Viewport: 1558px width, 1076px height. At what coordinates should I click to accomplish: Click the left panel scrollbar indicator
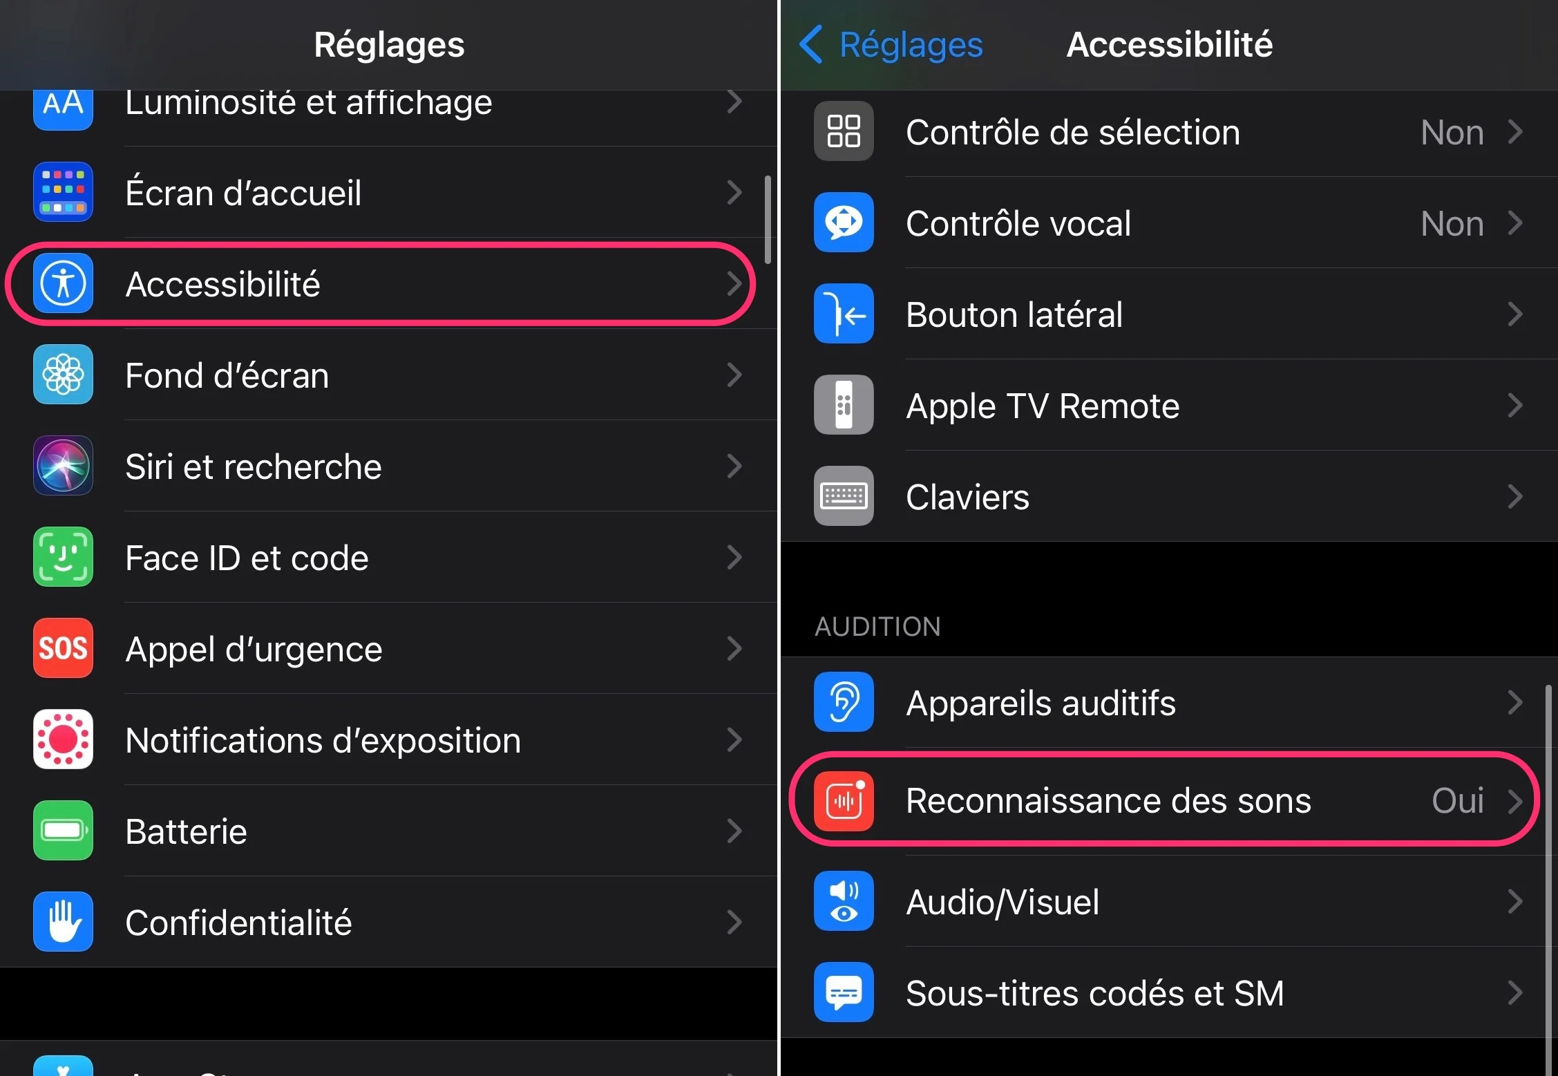tap(768, 220)
